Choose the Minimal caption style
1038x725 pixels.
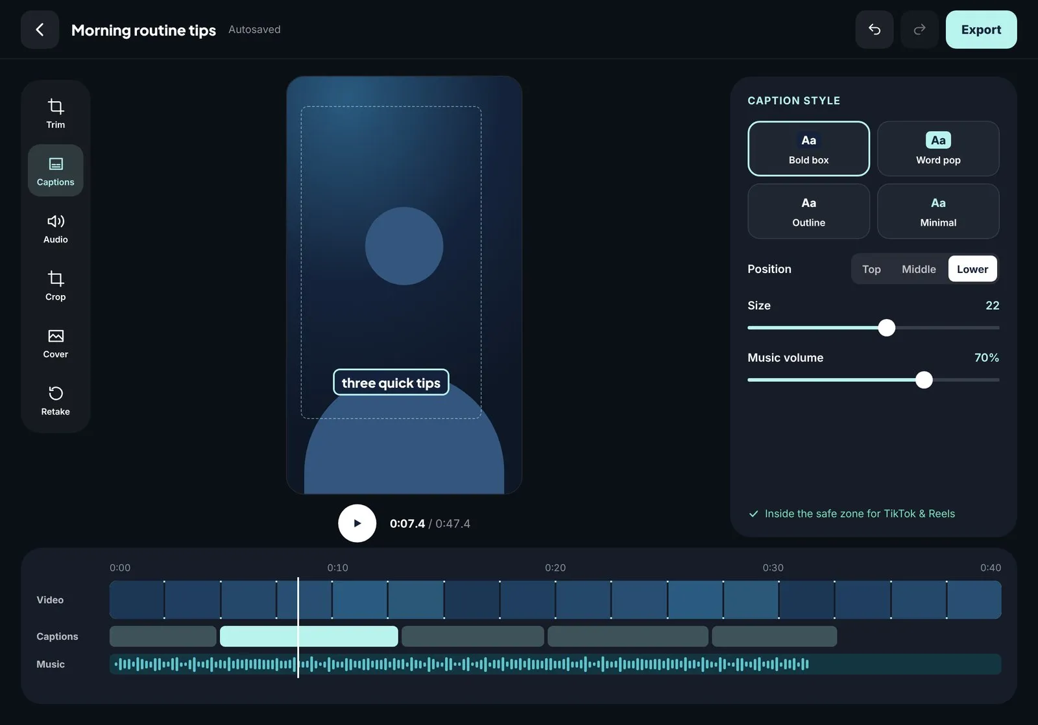click(938, 211)
